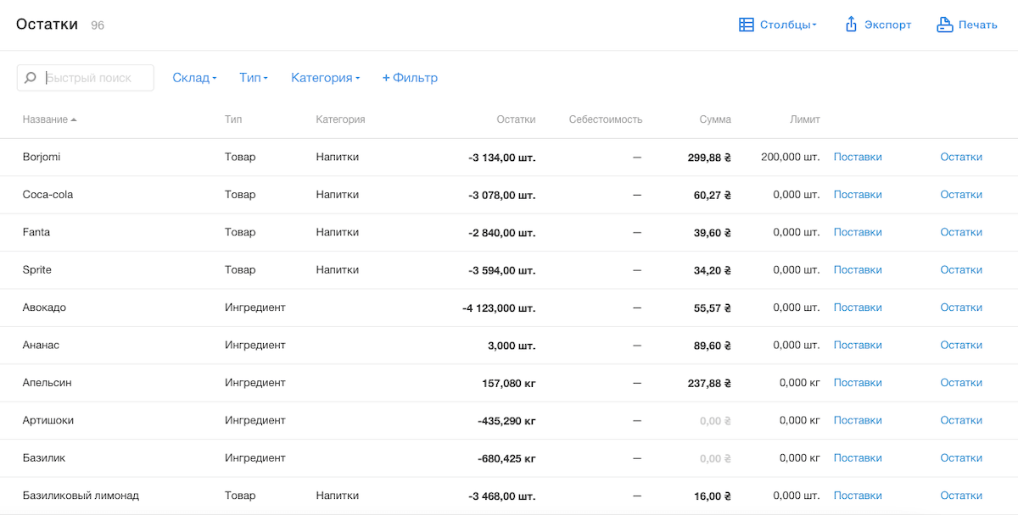Open Остатки link for Апельсин
This screenshot has height=515, width=1018.
(961, 383)
